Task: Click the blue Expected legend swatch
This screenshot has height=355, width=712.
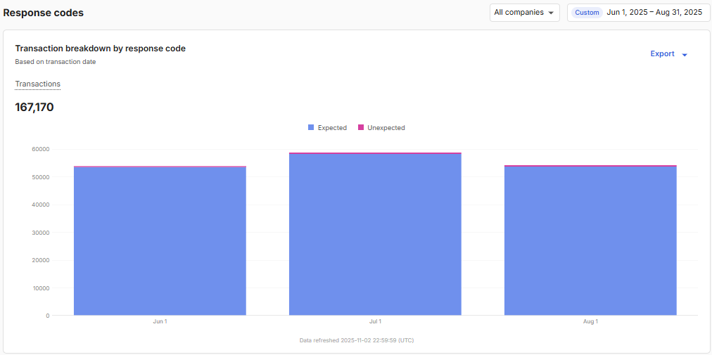Action: 311,127
